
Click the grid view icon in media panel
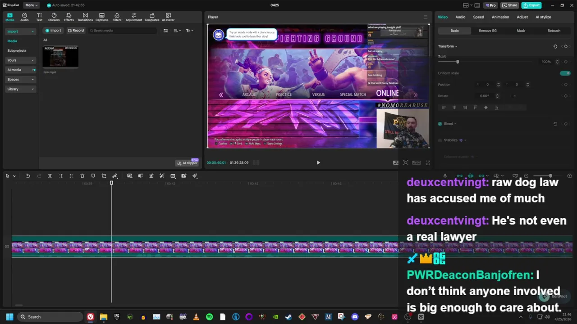(x=166, y=31)
